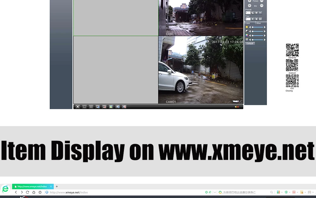Click the contrast half-circle icon
This screenshot has width=316, height=198.
click(x=247, y=31)
